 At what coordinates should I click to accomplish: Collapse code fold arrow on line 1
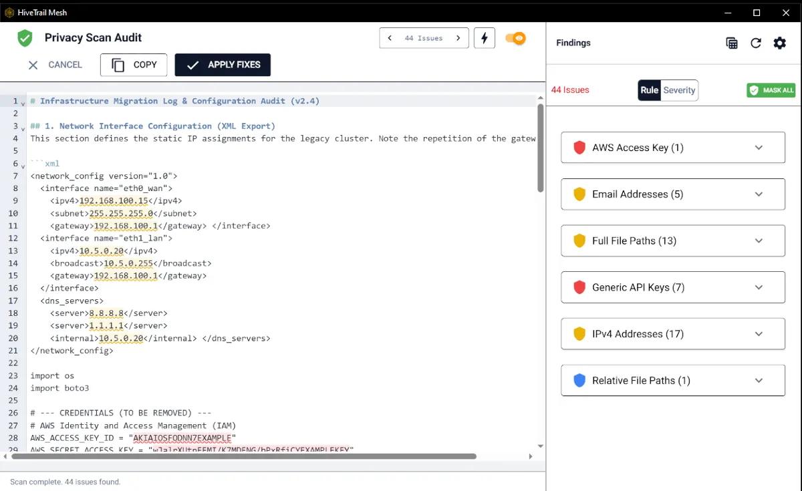tap(23, 103)
